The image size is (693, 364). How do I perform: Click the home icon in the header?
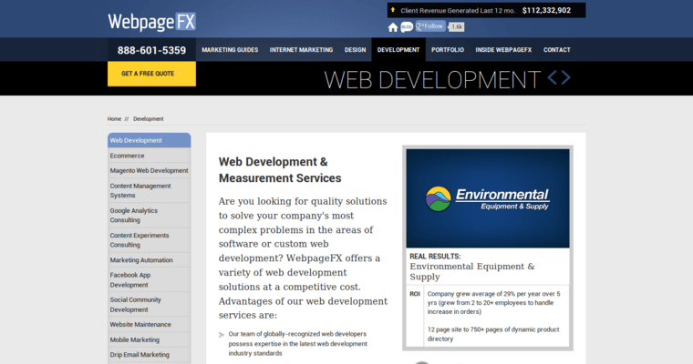click(393, 27)
